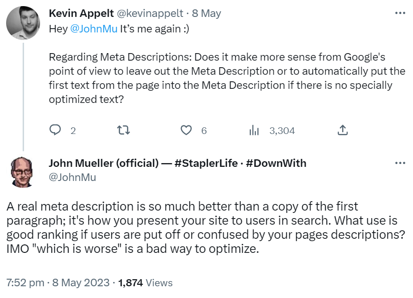Open the view analytics bar chart icon
Image resolution: width=413 pixels, height=298 pixels.
254,131
